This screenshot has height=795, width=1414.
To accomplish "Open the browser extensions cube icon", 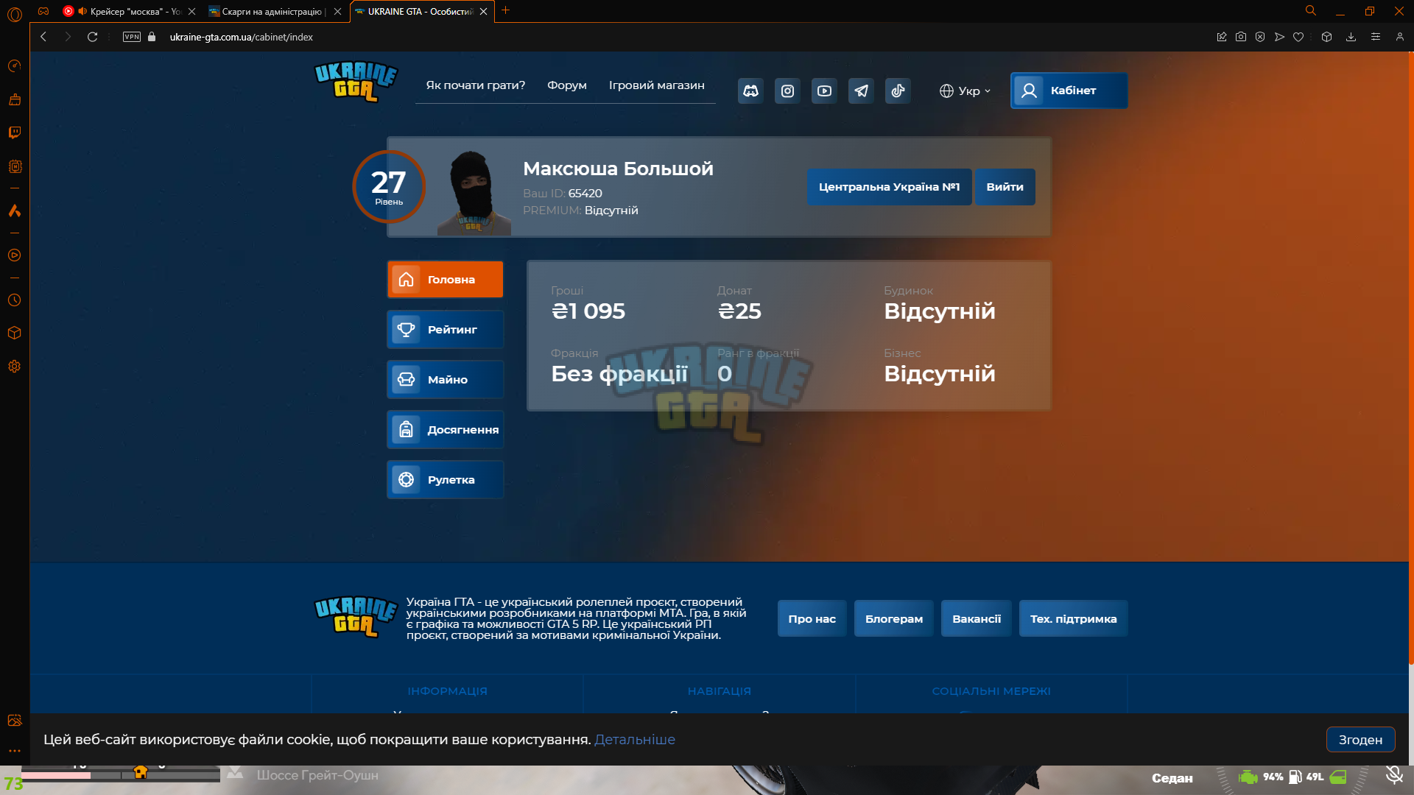I will click(1326, 37).
